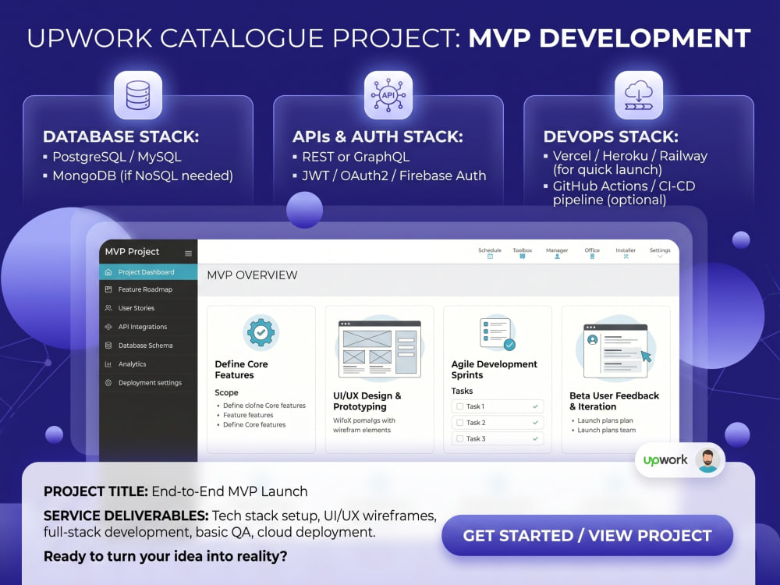Click the API Integrations sidebar icon
Viewport: 780px width, 585px height.
[x=108, y=327]
